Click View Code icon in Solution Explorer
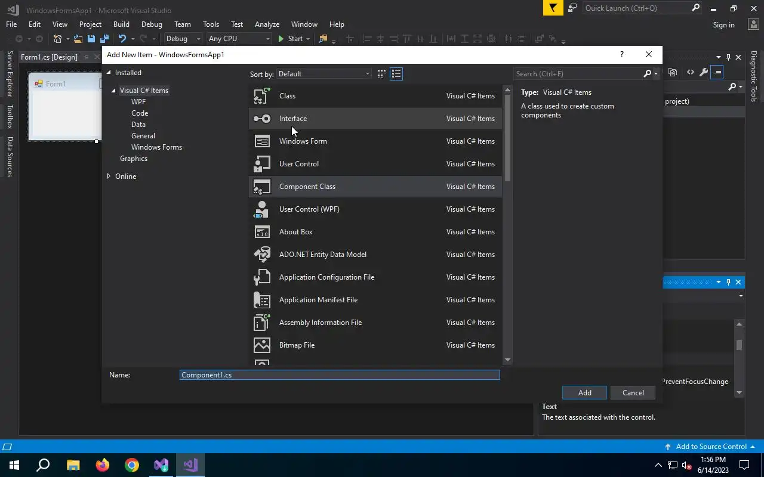 click(691, 72)
